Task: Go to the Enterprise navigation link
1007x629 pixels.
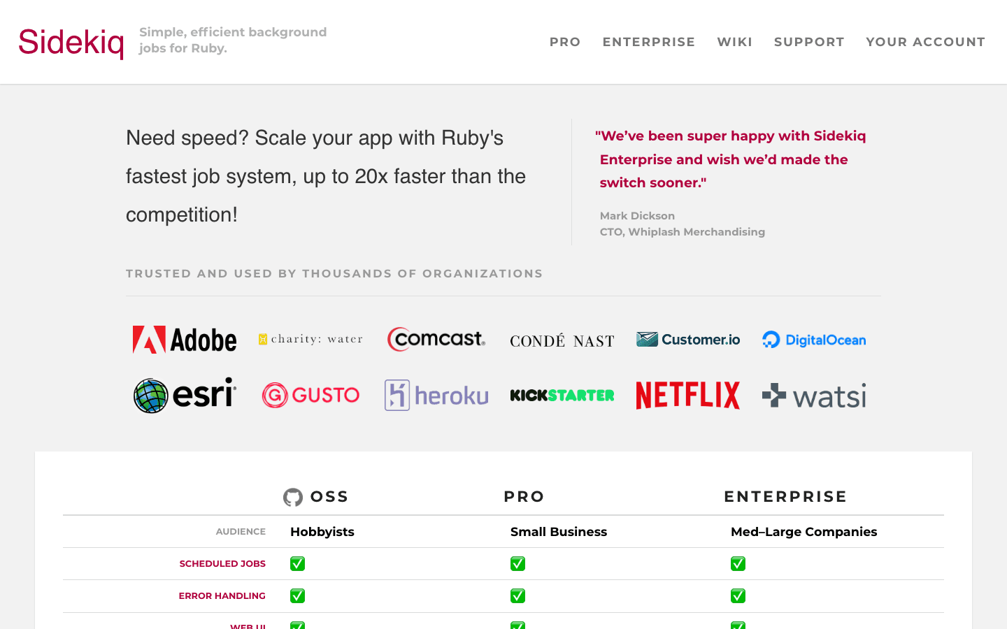Action: coord(649,42)
